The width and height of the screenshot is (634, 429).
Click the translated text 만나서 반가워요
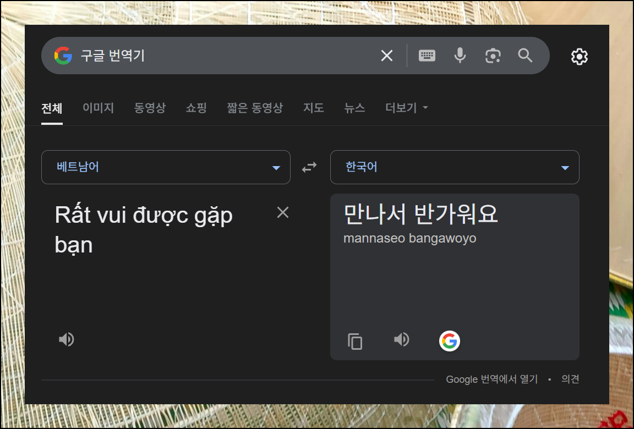tap(420, 214)
